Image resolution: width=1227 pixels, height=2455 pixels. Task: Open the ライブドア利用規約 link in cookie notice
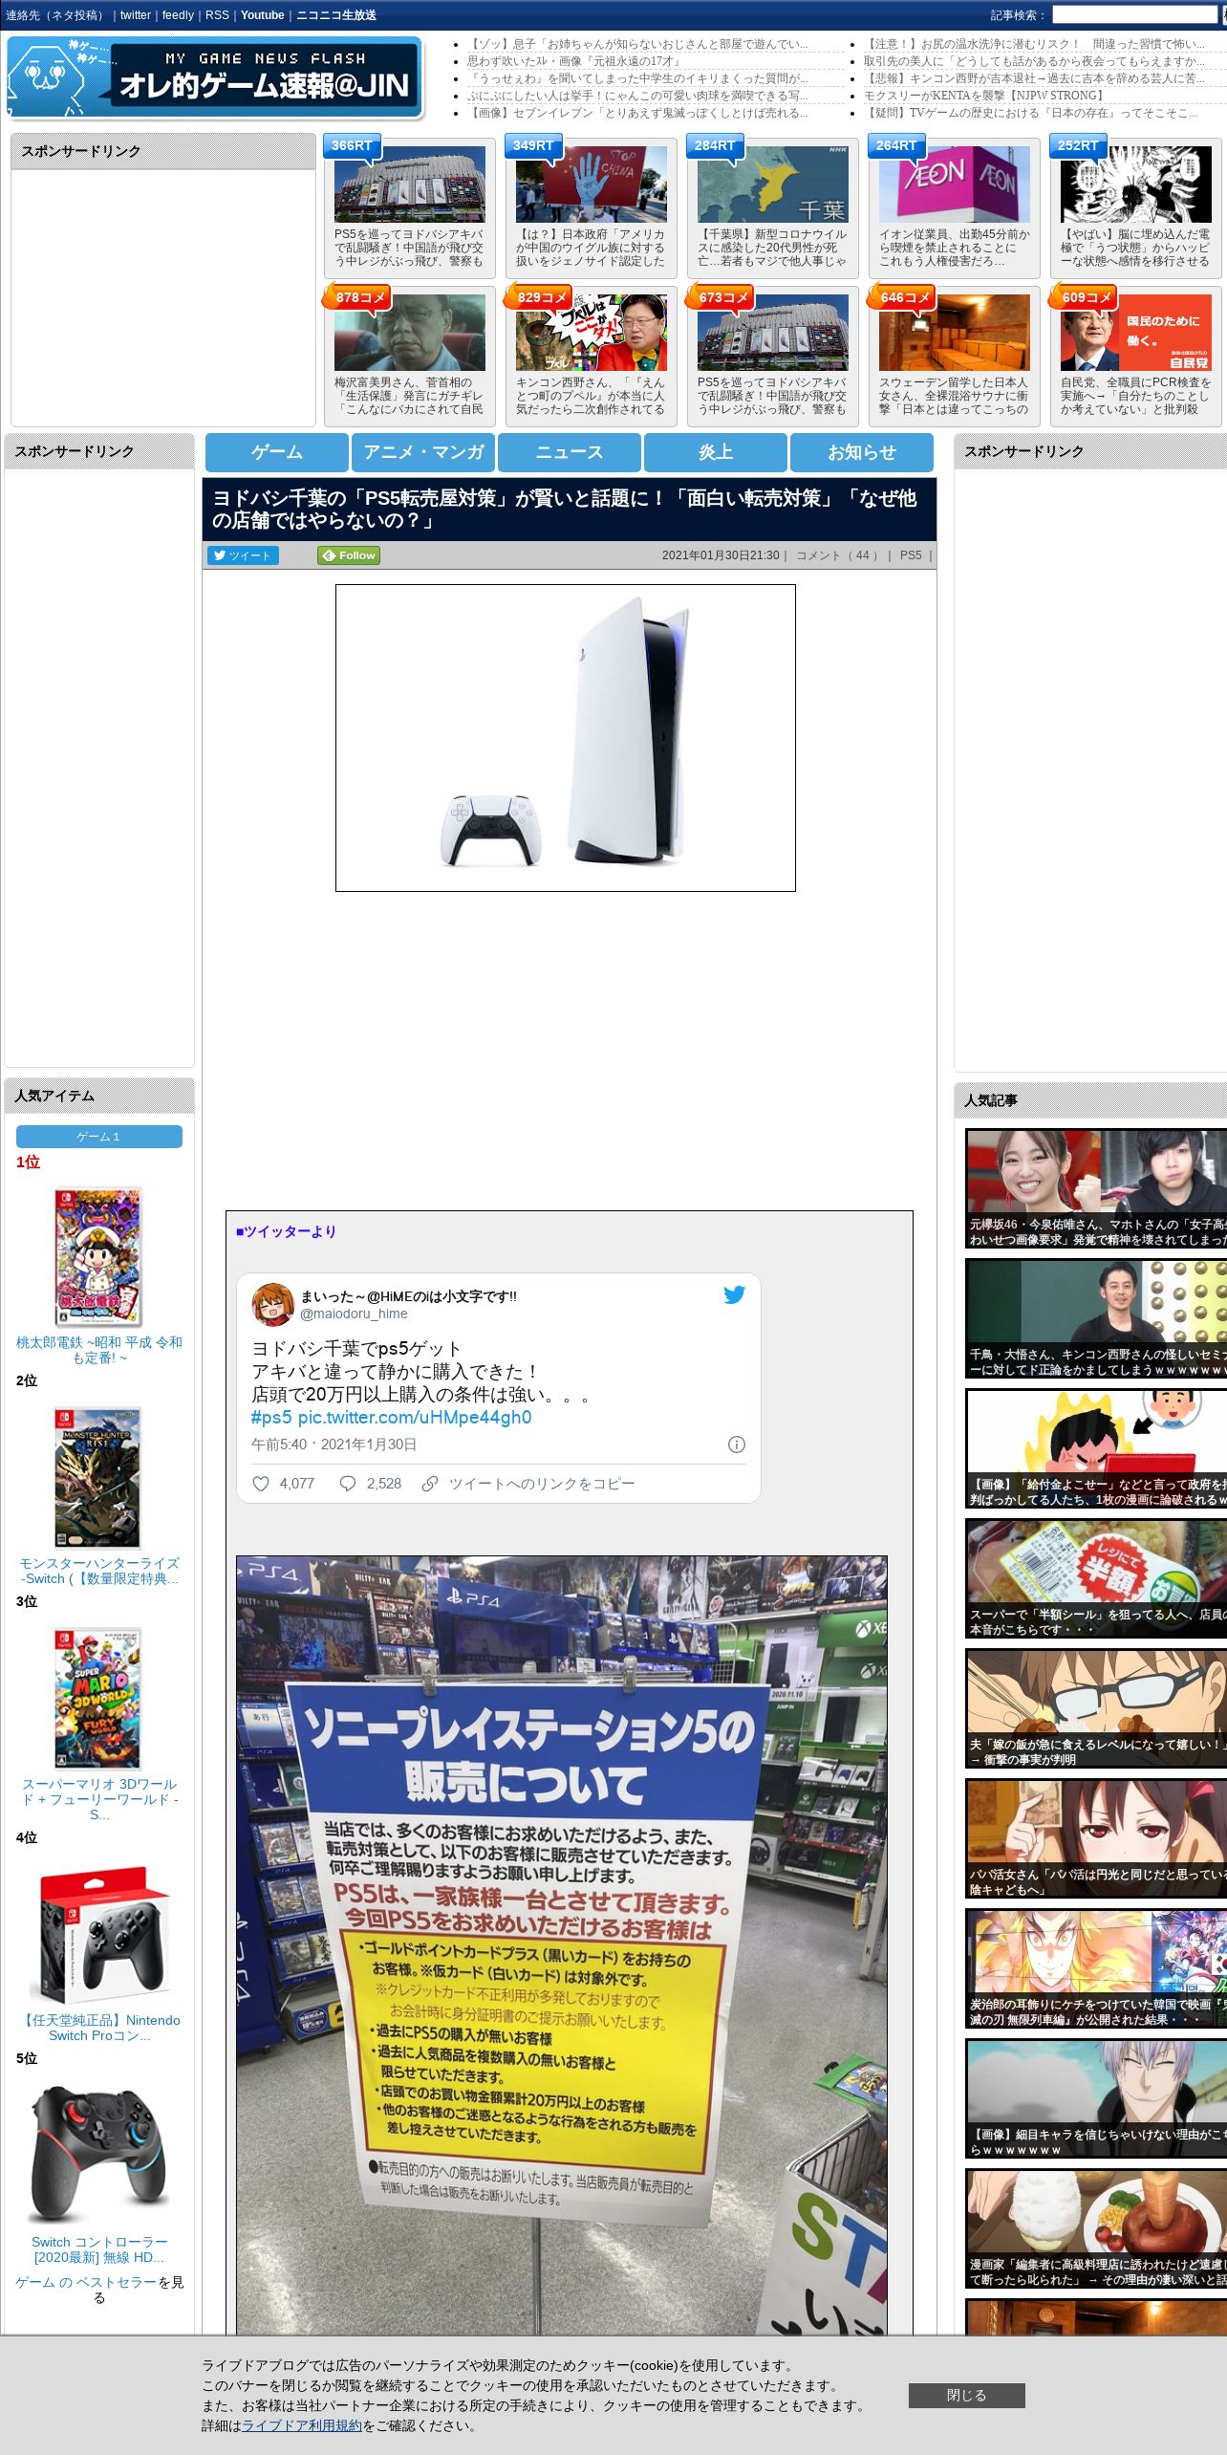tap(302, 2425)
